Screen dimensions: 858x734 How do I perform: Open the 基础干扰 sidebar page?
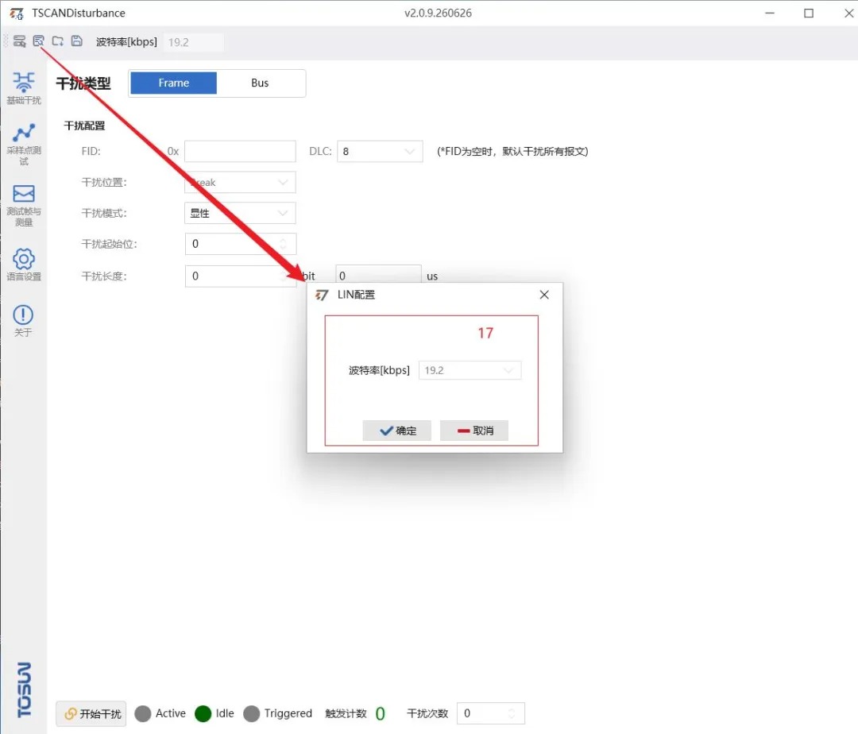[24, 88]
